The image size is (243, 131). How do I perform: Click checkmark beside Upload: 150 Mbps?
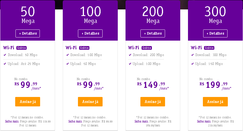[192, 64]
